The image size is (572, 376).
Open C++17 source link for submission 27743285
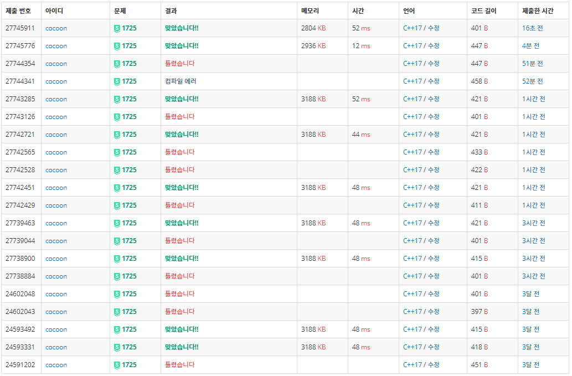[x=412, y=99]
